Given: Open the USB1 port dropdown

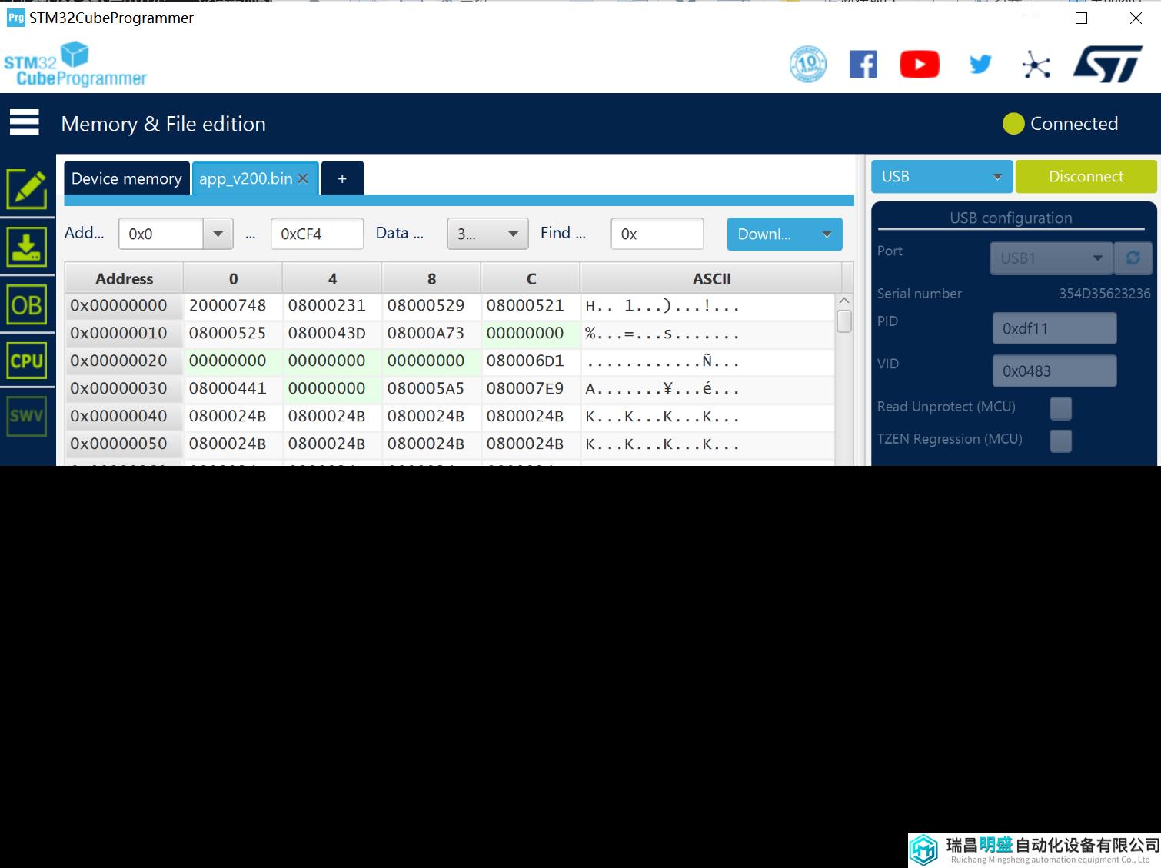Looking at the screenshot, I should click(x=1051, y=258).
